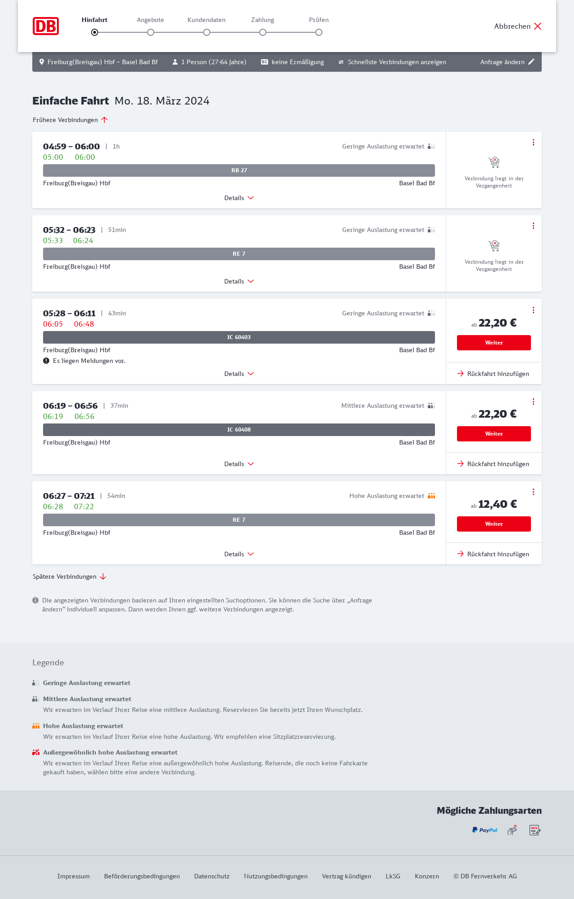Click Weiter for the 12,40 € fare
This screenshot has height=899, width=574.
pyautogui.click(x=494, y=524)
